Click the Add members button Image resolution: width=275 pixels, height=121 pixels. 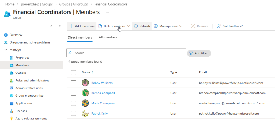82,26
